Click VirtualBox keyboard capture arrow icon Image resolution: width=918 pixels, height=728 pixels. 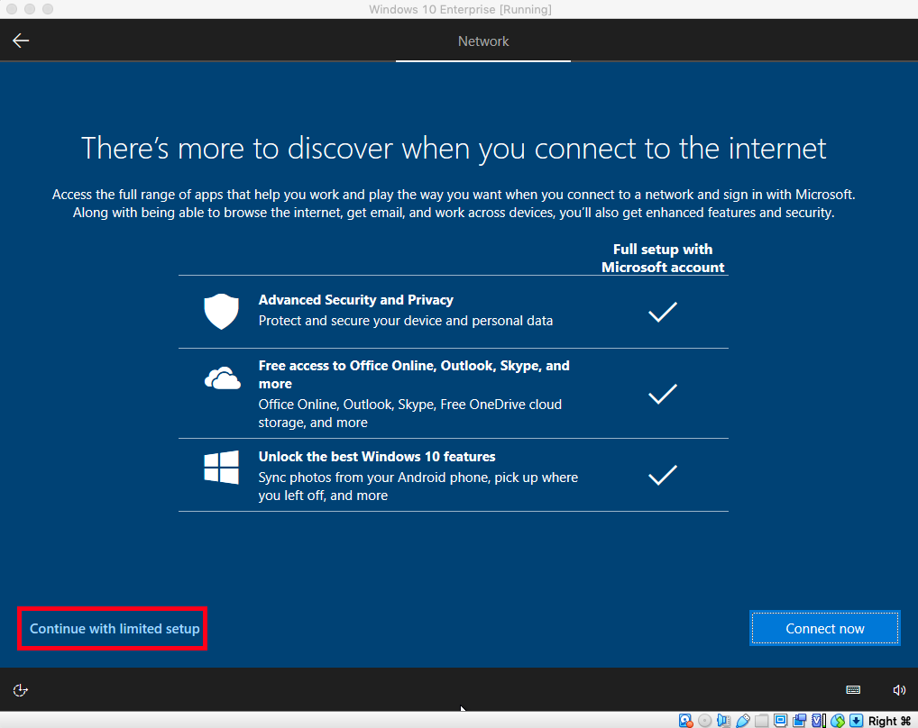856,721
